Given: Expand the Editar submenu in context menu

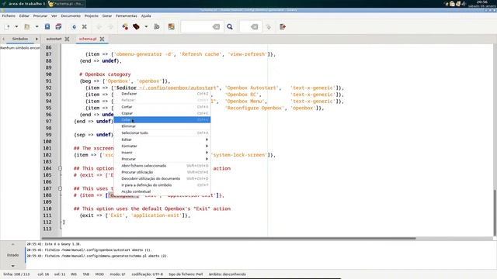Looking at the screenshot, I should [x=162, y=139].
